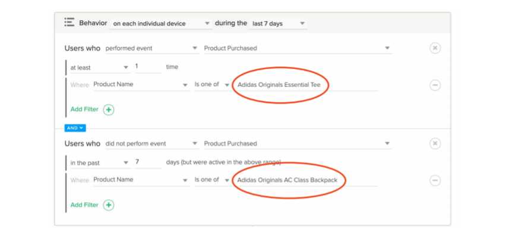Remove the AC Class Backpack filter with minus icon
Image resolution: width=506 pixels, height=236 pixels.
(x=435, y=180)
